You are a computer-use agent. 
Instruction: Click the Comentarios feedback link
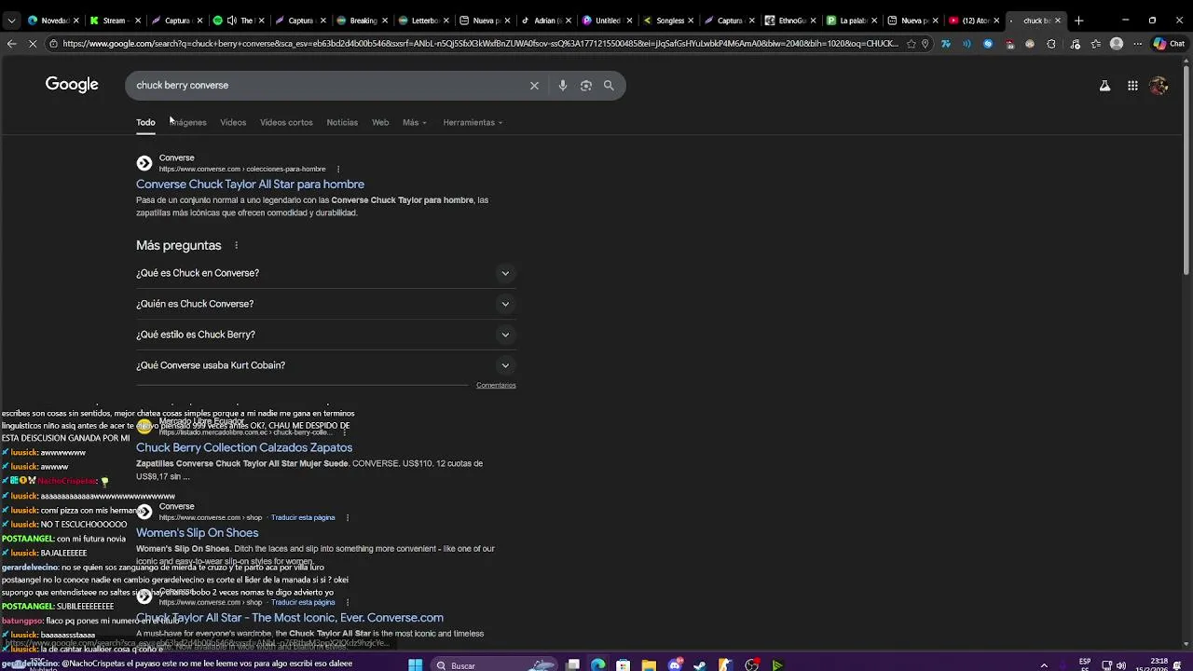(496, 385)
